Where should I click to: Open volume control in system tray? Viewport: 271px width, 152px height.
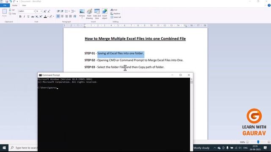240,148
